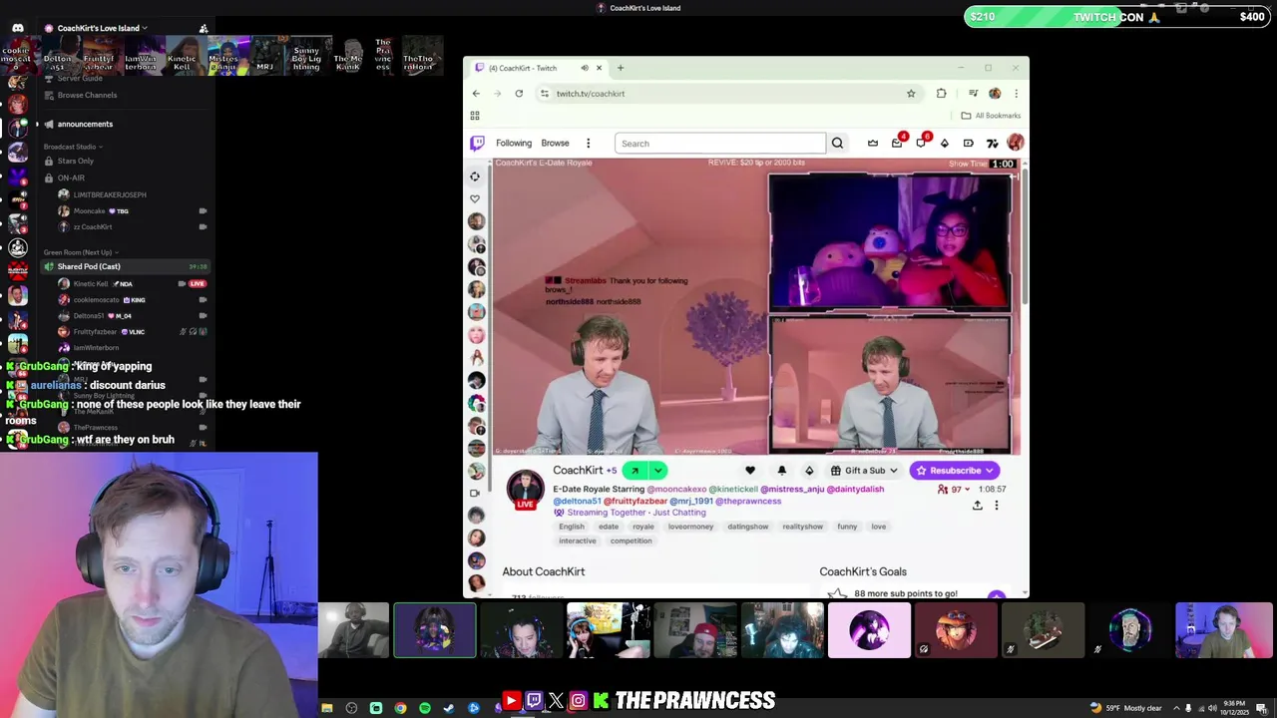Screen dimensions: 1277x718
Task: Click @mooncakexo link in stream title
Action: pyautogui.click(x=676, y=490)
